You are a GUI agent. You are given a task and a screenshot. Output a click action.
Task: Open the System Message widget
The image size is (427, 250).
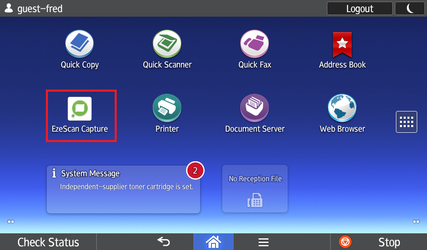coord(123,190)
